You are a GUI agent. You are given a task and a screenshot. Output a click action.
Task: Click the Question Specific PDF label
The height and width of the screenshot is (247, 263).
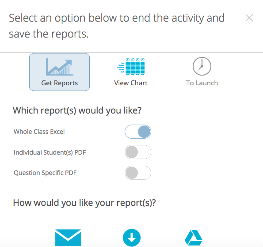[45, 173]
